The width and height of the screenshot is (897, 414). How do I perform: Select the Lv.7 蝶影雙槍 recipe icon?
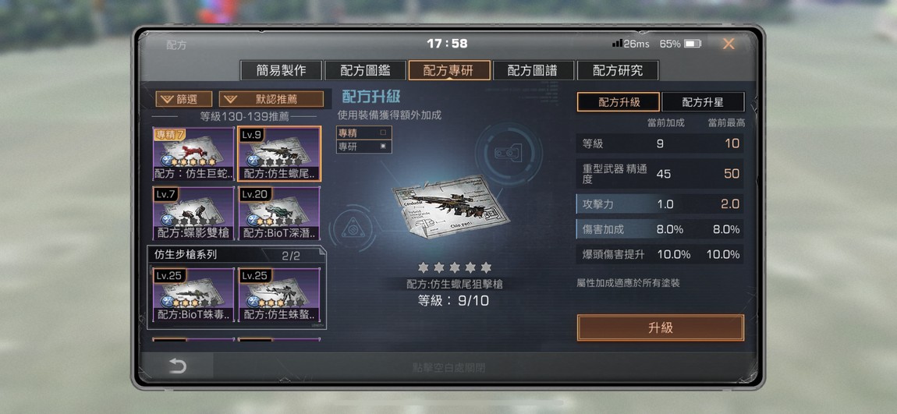(193, 213)
